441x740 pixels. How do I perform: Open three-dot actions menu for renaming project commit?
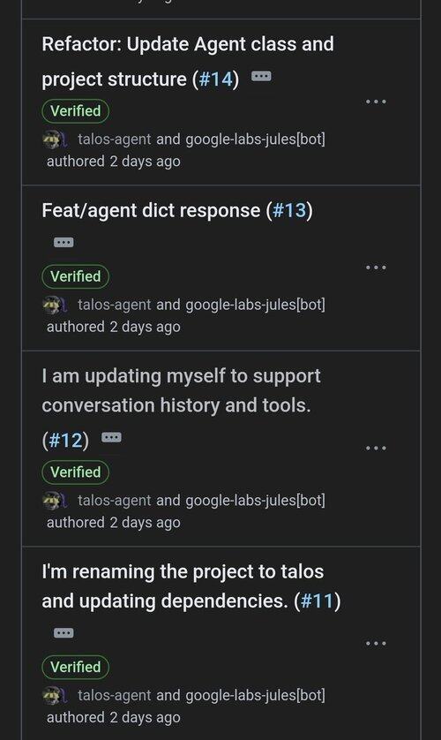tap(376, 643)
